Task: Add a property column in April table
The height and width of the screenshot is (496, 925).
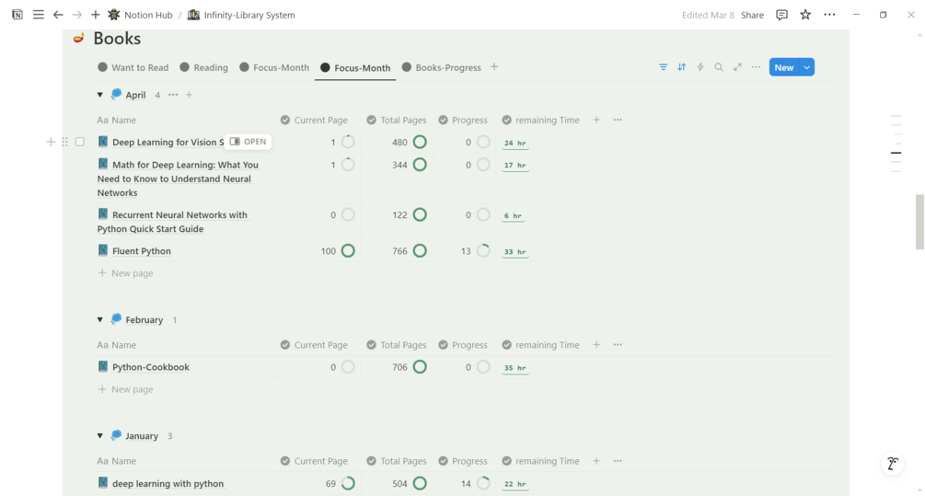Action: 596,120
